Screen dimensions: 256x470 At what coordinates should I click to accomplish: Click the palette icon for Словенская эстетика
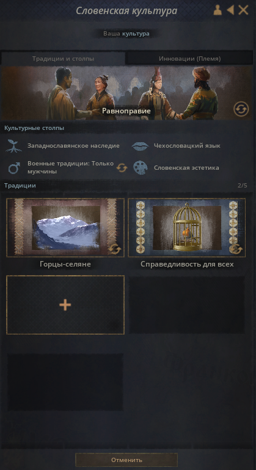(x=140, y=167)
